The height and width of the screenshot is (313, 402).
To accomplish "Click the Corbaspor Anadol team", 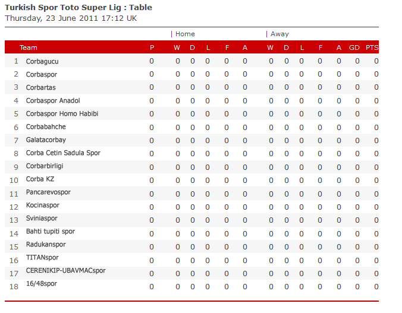I will pyautogui.click(x=53, y=100).
